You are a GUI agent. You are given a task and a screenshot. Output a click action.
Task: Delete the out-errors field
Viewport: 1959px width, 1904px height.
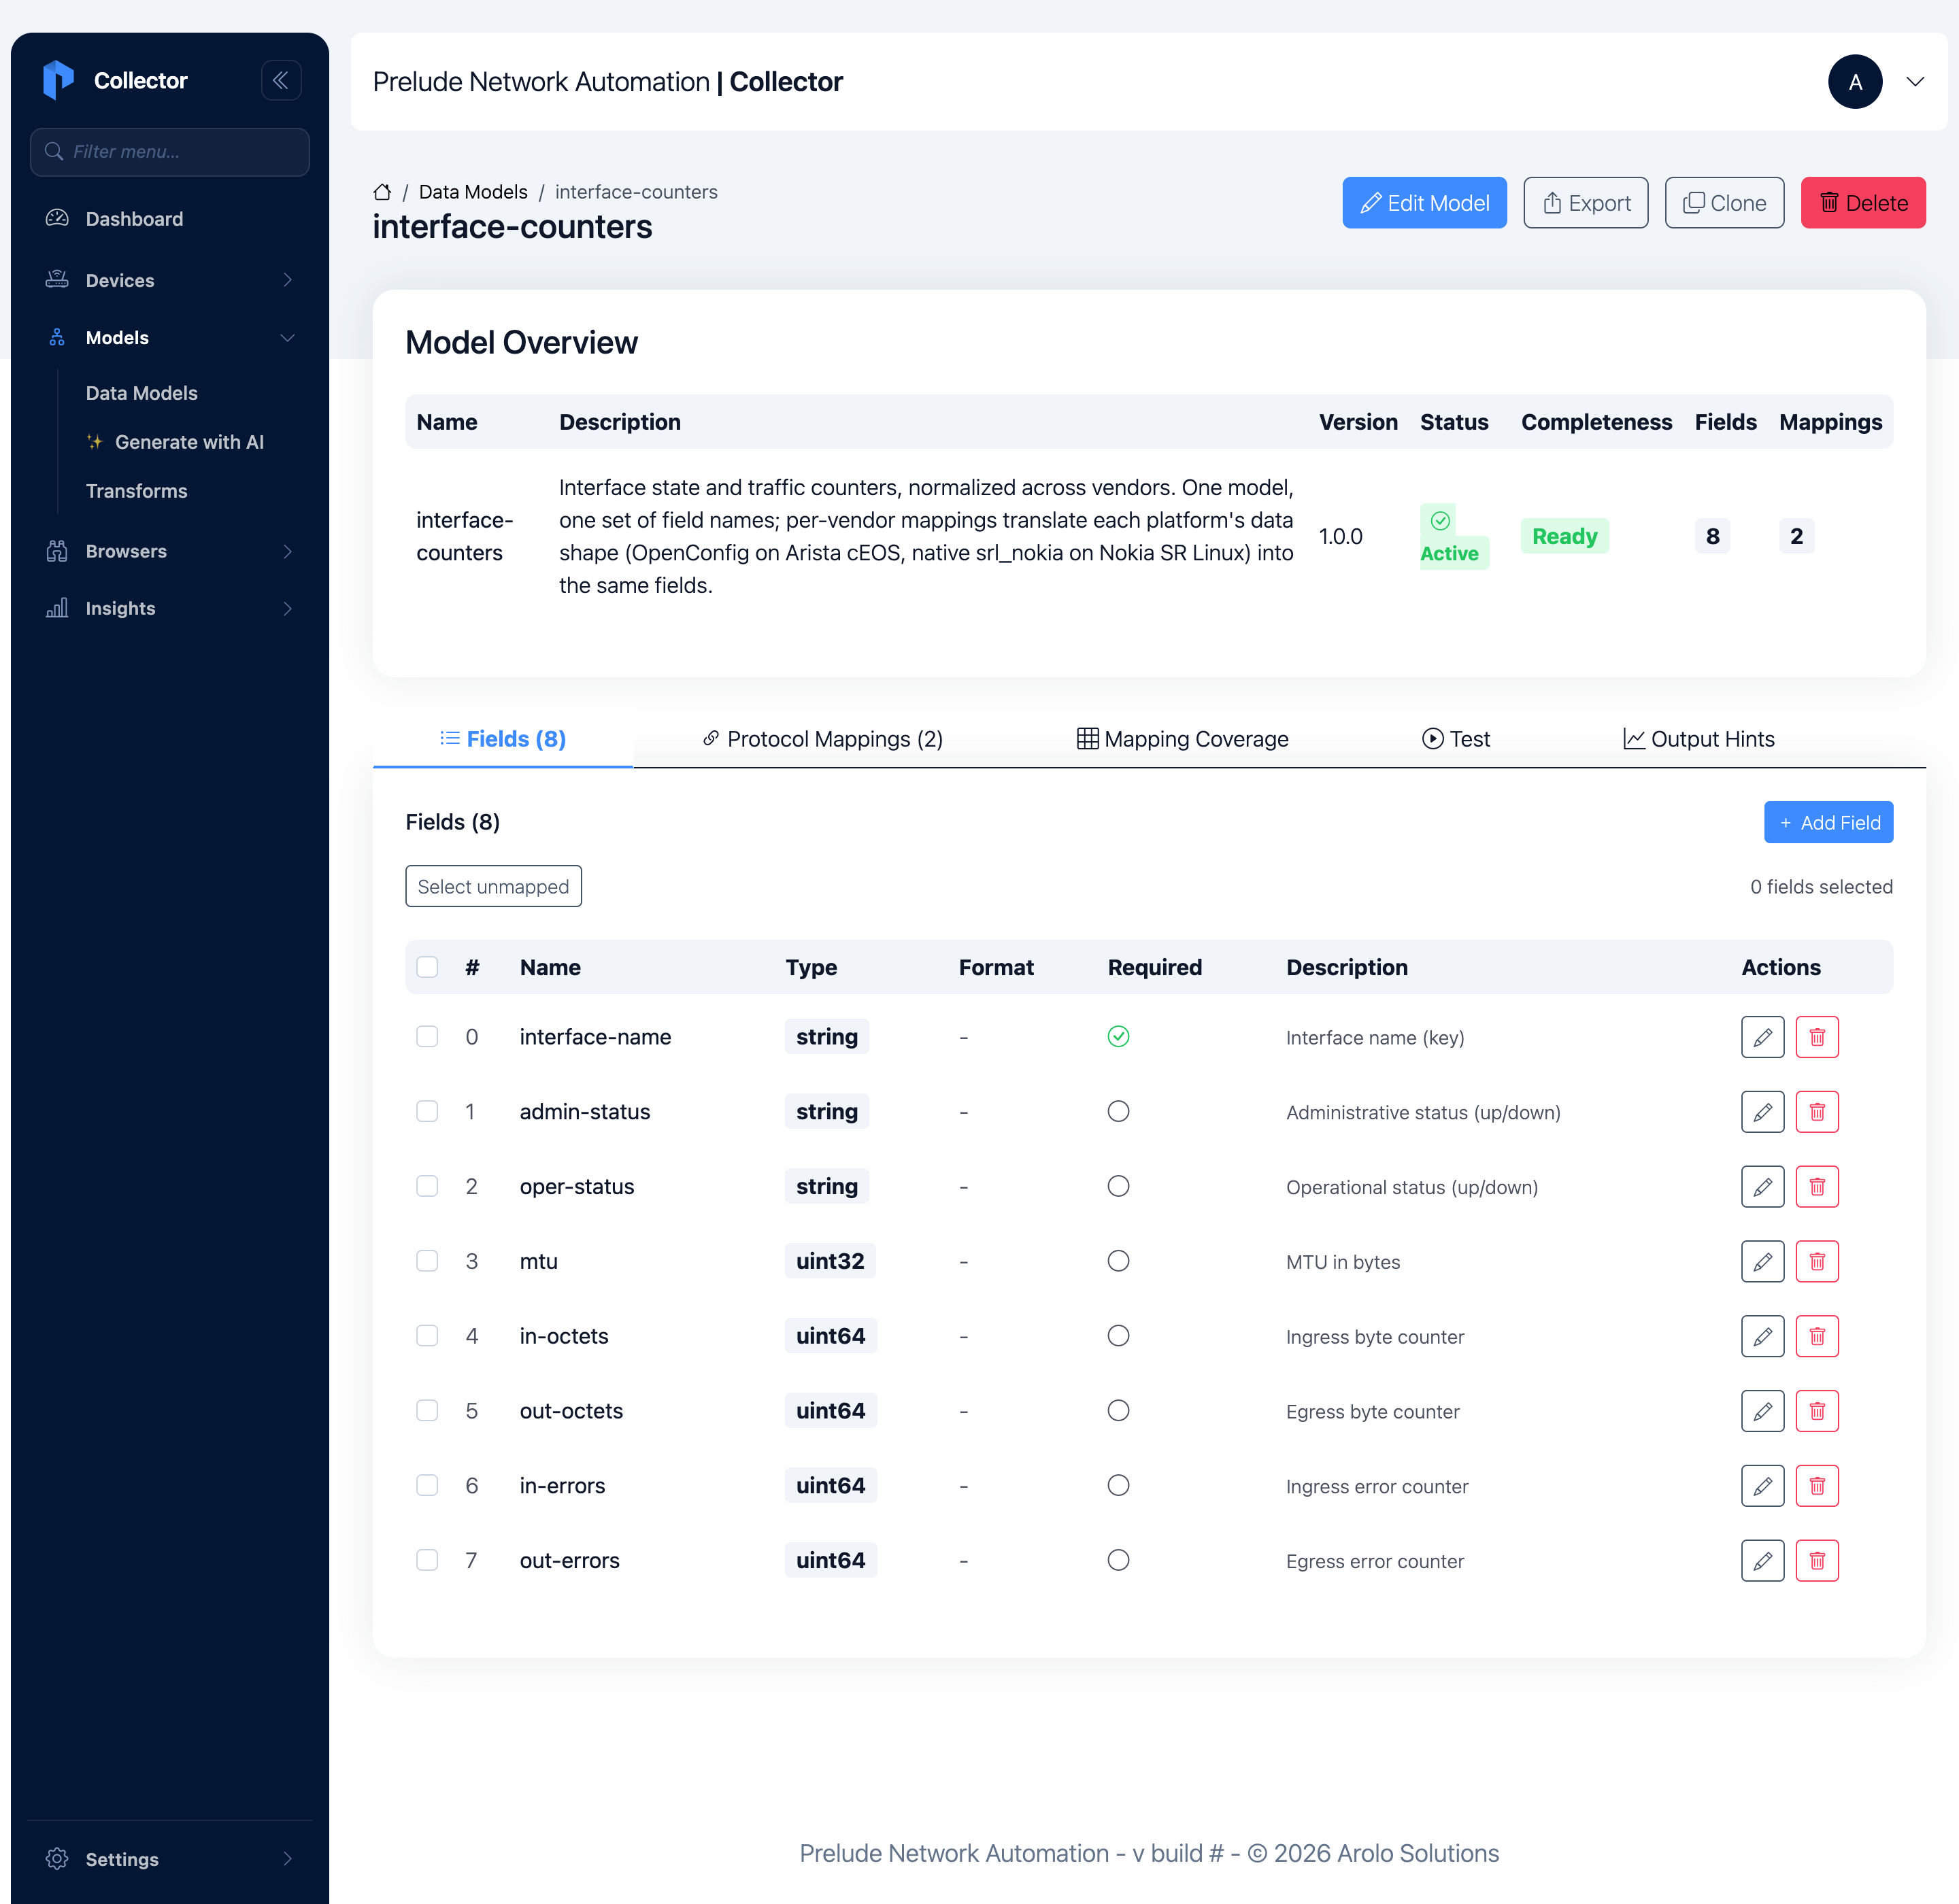point(1817,1560)
